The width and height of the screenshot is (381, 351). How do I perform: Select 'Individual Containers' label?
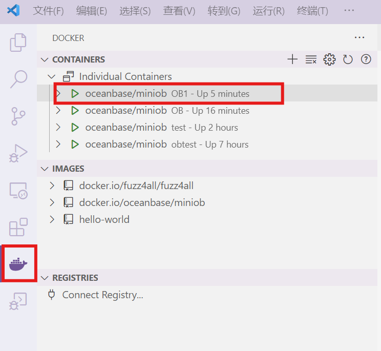point(125,76)
